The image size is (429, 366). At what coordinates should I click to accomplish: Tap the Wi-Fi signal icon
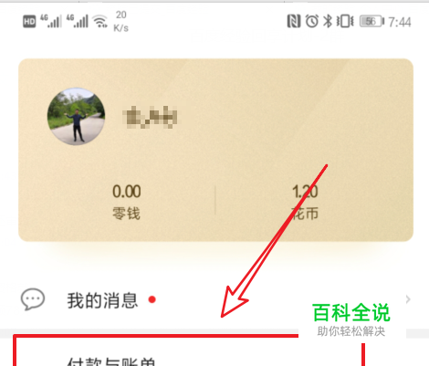pyautogui.click(x=100, y=22)
